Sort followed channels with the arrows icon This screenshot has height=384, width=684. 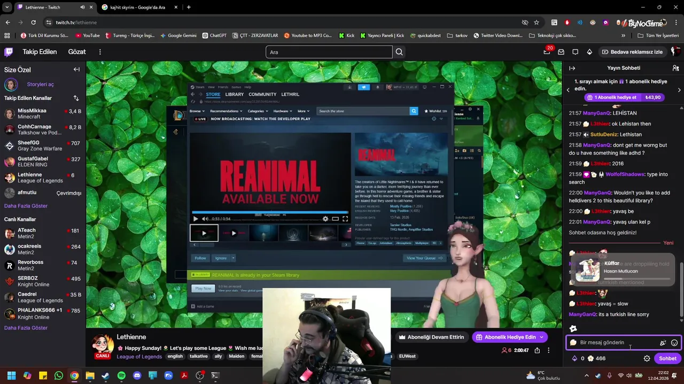click(x=76, y=98)
